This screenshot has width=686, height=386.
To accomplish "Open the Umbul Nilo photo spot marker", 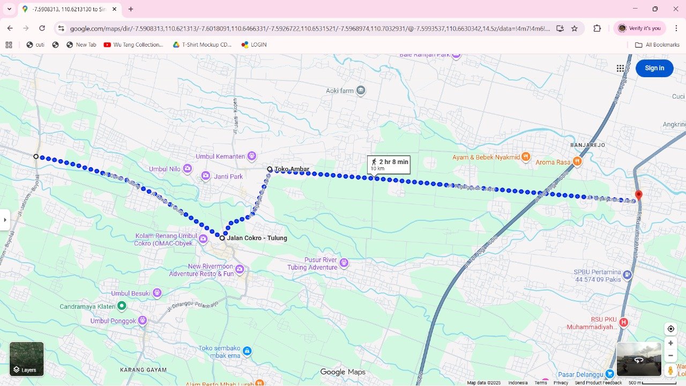I will (188, 169).
